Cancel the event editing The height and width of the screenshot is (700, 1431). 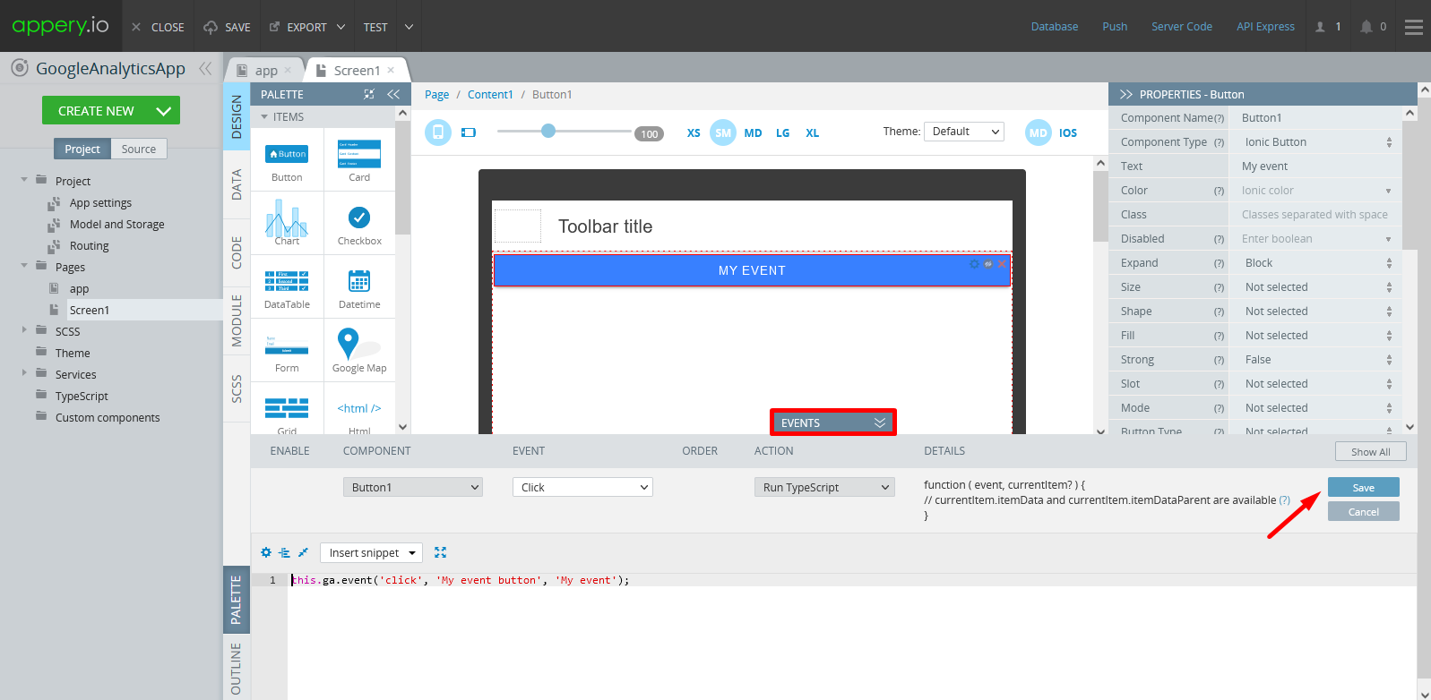[x=1363, y=511]
